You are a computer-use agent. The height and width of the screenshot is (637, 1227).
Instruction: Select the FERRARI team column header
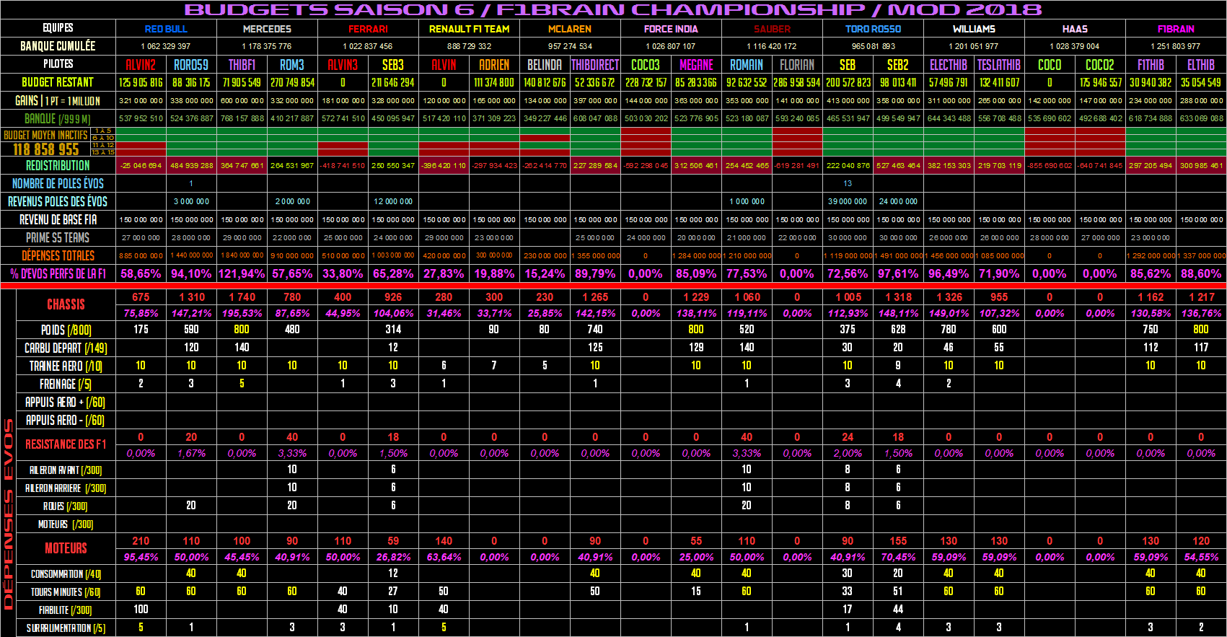[368, 29]
